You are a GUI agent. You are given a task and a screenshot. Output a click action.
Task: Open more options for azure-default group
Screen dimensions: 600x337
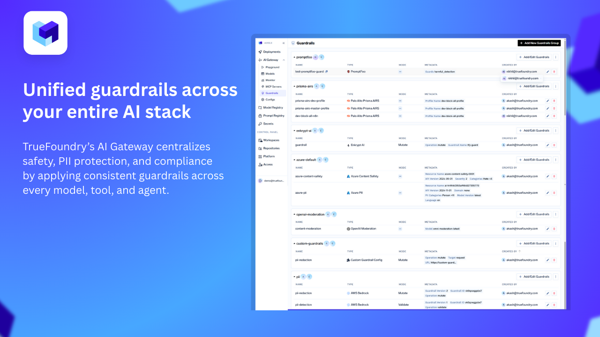tap(555, 160)
